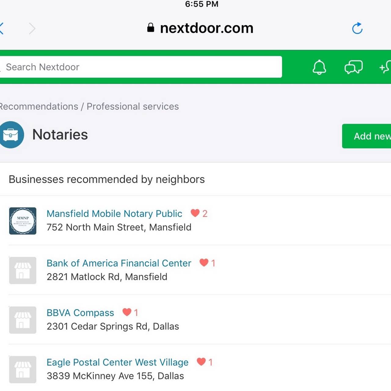Open the notifications bell
Screen dimensions: 391x391
[x=319, y=67]
